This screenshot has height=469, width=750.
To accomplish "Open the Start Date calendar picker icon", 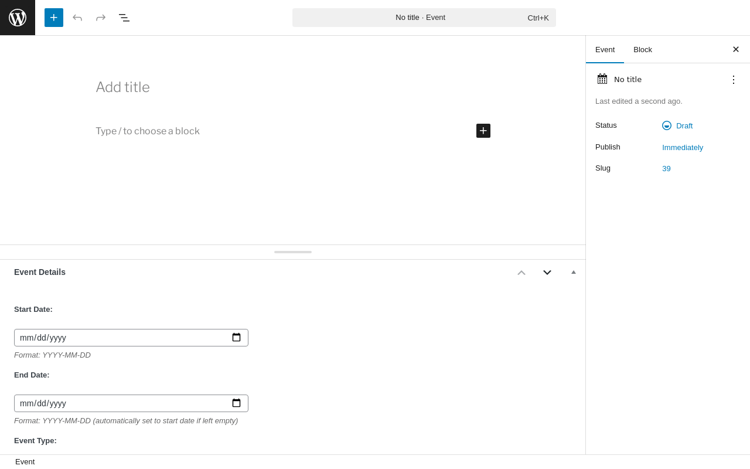I will pyautogui.click(x=236, y=338).
